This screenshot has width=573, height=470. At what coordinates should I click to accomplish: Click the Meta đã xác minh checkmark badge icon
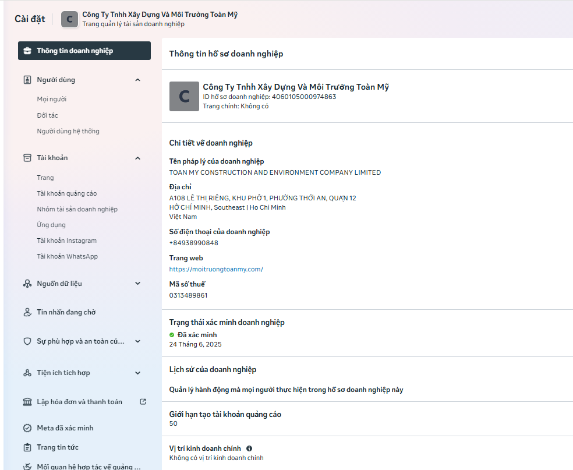27,428
